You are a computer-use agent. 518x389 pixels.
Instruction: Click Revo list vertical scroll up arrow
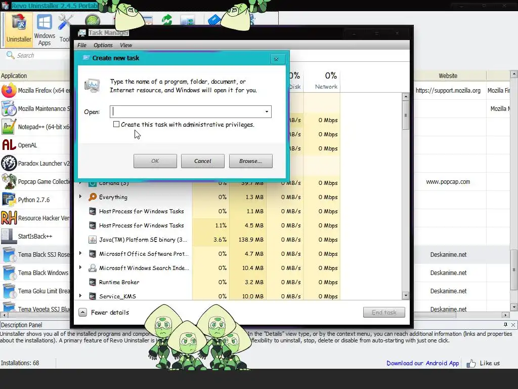[514, 74]
